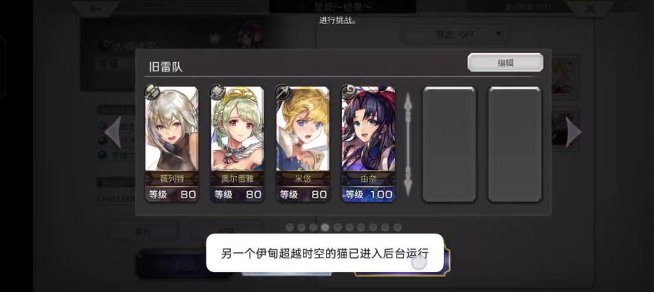654x292 pixels.
Task: Go to previous party with left arrow
Action: [x=113, y=132]
